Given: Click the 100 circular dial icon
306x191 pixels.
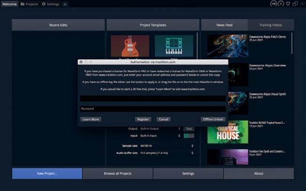Looking at the screenshot, I should click(x=274, y=4).
